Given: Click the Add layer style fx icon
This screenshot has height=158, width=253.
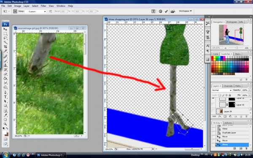Looking at the screenshot, I should point(219,116).
